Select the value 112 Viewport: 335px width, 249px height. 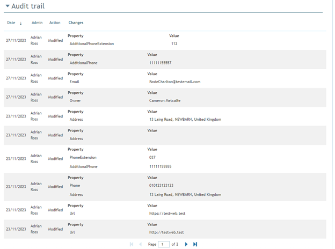click(x=174, y=43)
